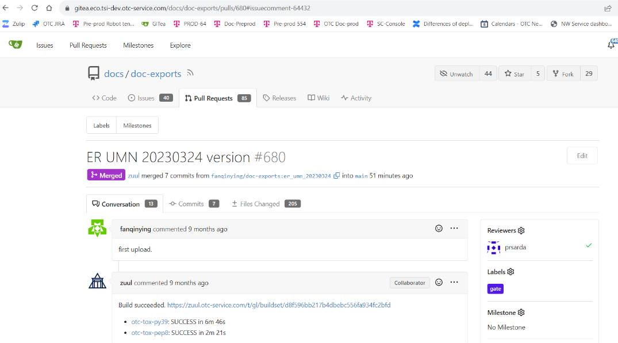Add reaction with smiley icon on fanqinying comment
This screenshot has height=343, width=618.
439,229
